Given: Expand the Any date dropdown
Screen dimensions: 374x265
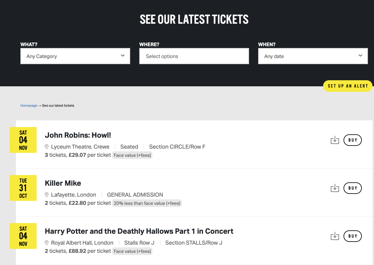Looking at the screenshot, I should click(313, 56).
